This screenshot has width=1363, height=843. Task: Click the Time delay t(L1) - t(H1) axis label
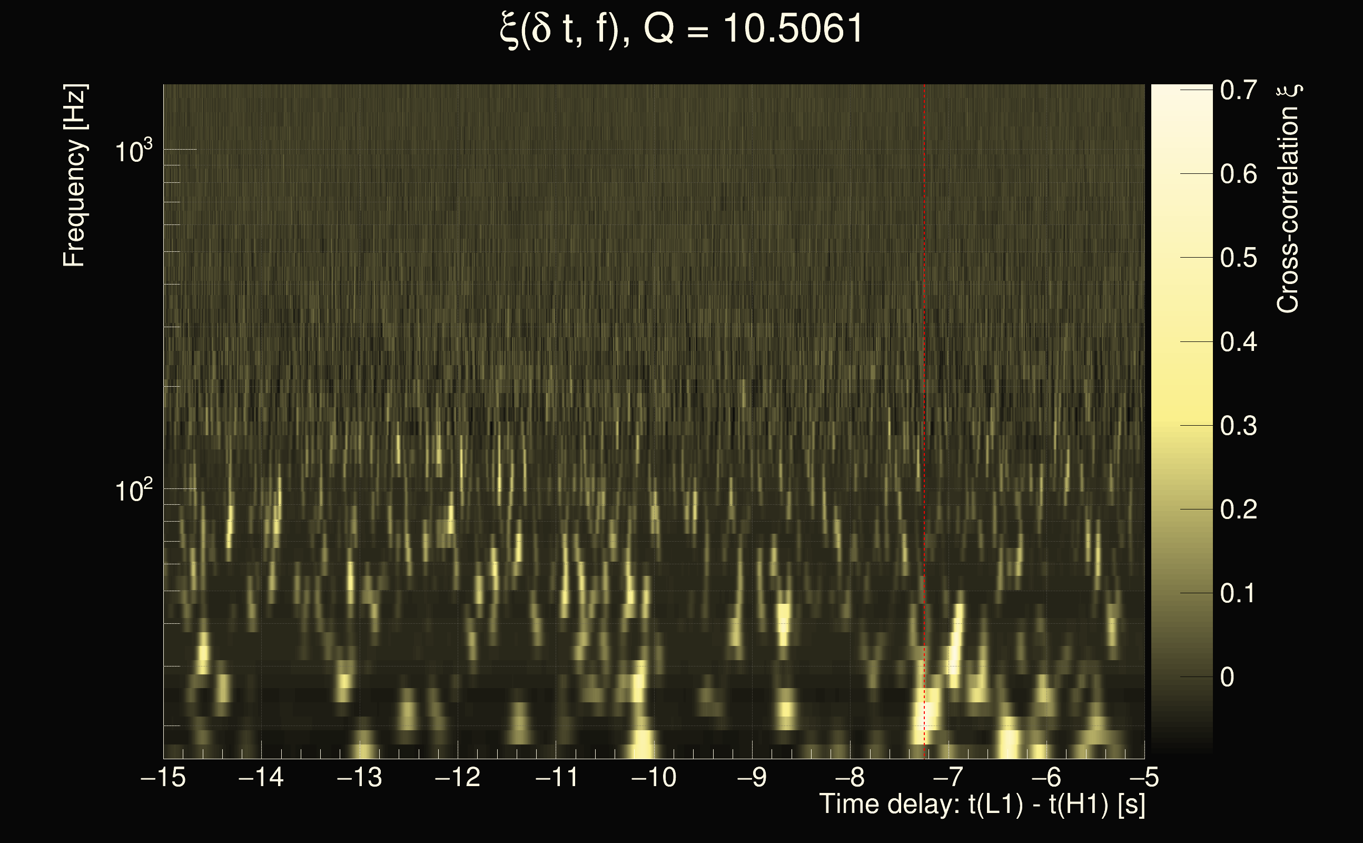(x=982, y=804)
